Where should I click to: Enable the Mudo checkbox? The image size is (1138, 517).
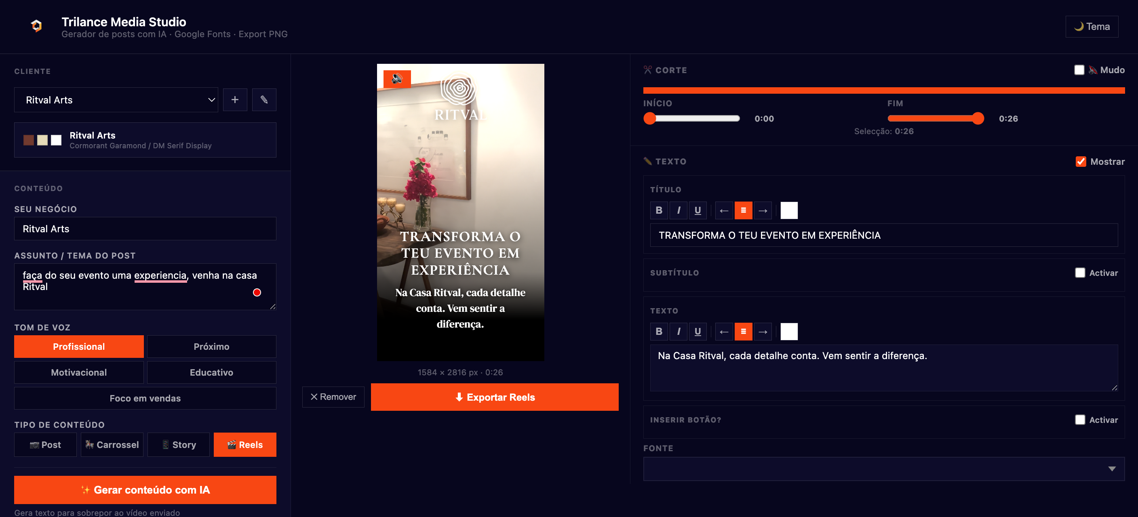click(x=1079, y=70)
